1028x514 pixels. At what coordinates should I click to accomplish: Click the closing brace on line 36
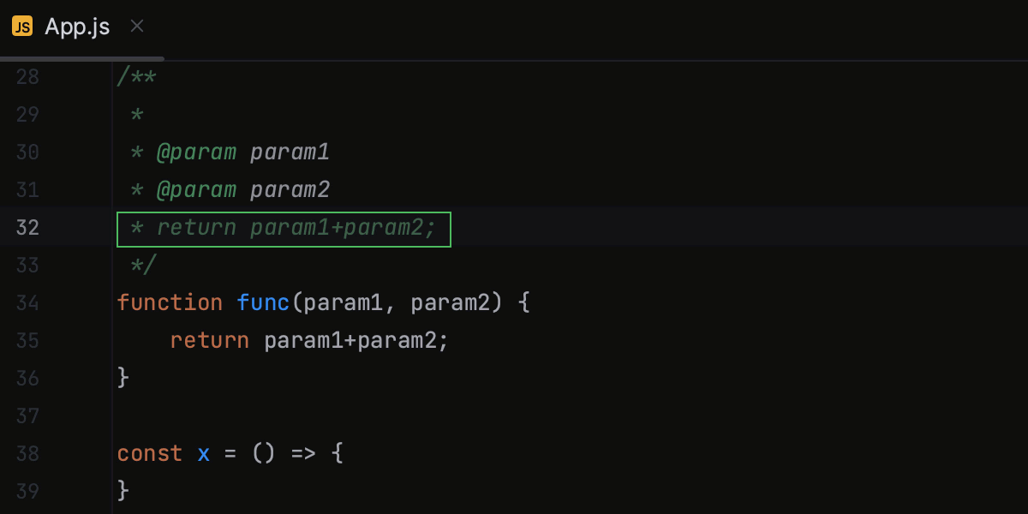click(123, 379)
